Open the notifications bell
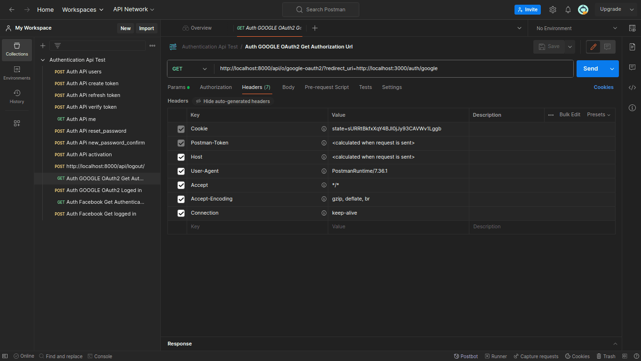The height and width of the screenshot is (361, 641). point(568,9)
